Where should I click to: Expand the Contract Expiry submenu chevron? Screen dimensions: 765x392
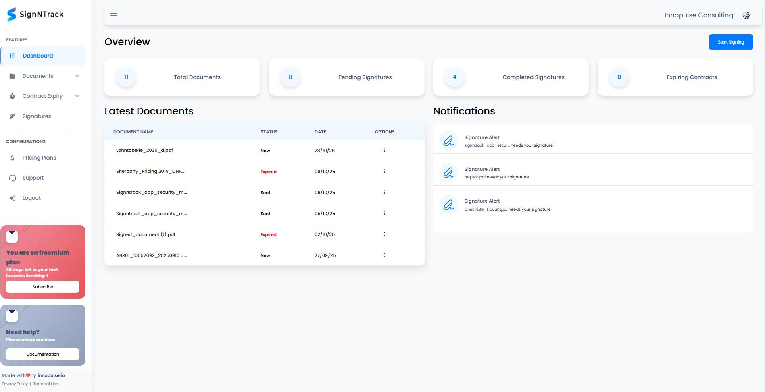point(77,96)
